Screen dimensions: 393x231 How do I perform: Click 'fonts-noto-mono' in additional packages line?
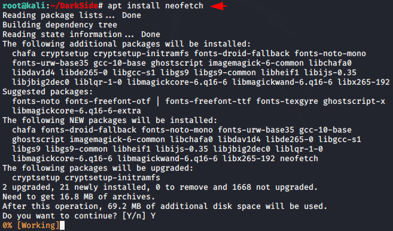tap(330, 54)
